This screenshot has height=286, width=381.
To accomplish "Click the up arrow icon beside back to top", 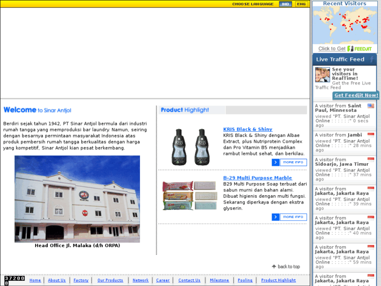I will tap(274, 267).
